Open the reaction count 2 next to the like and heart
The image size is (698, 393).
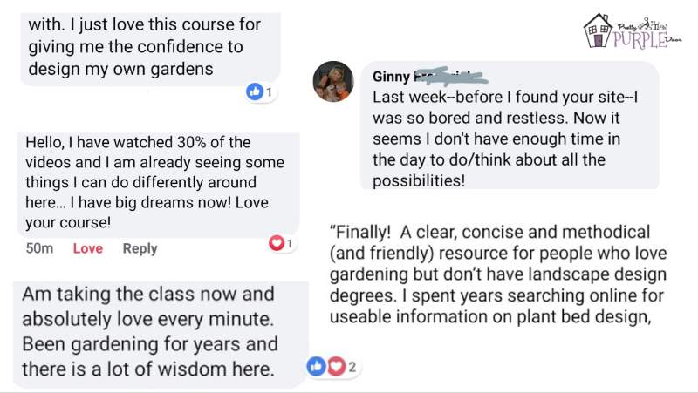352,367
